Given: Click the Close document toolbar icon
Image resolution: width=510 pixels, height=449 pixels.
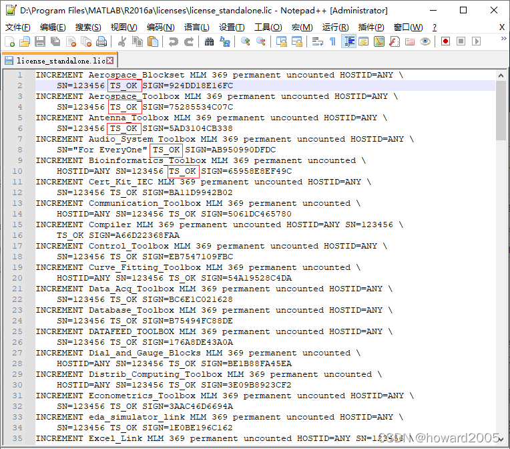Looking at the screenshot, I should coord(71,41).
